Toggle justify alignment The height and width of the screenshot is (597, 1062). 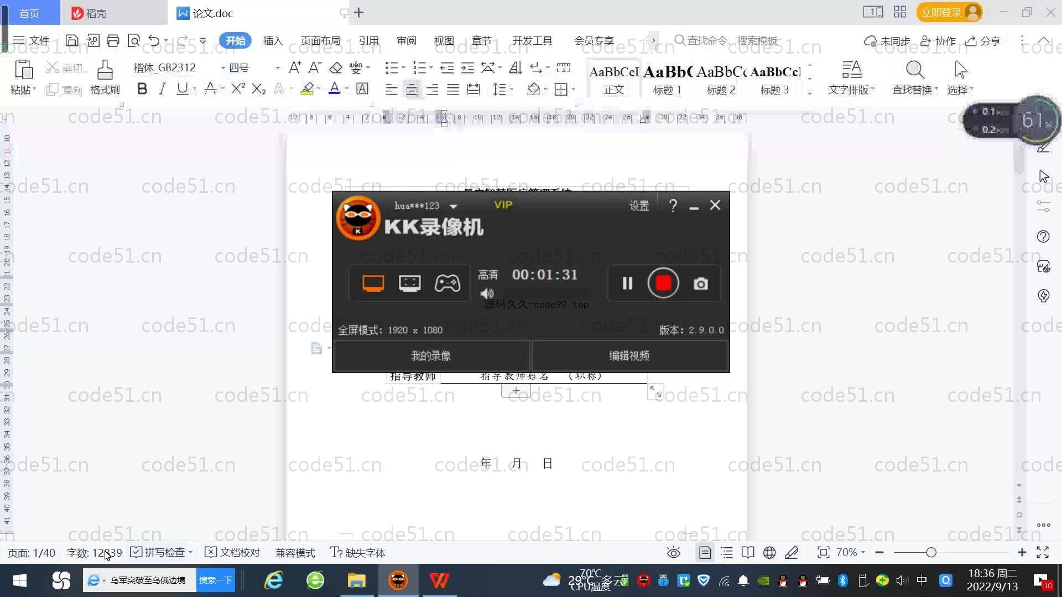tap(453, 89)
